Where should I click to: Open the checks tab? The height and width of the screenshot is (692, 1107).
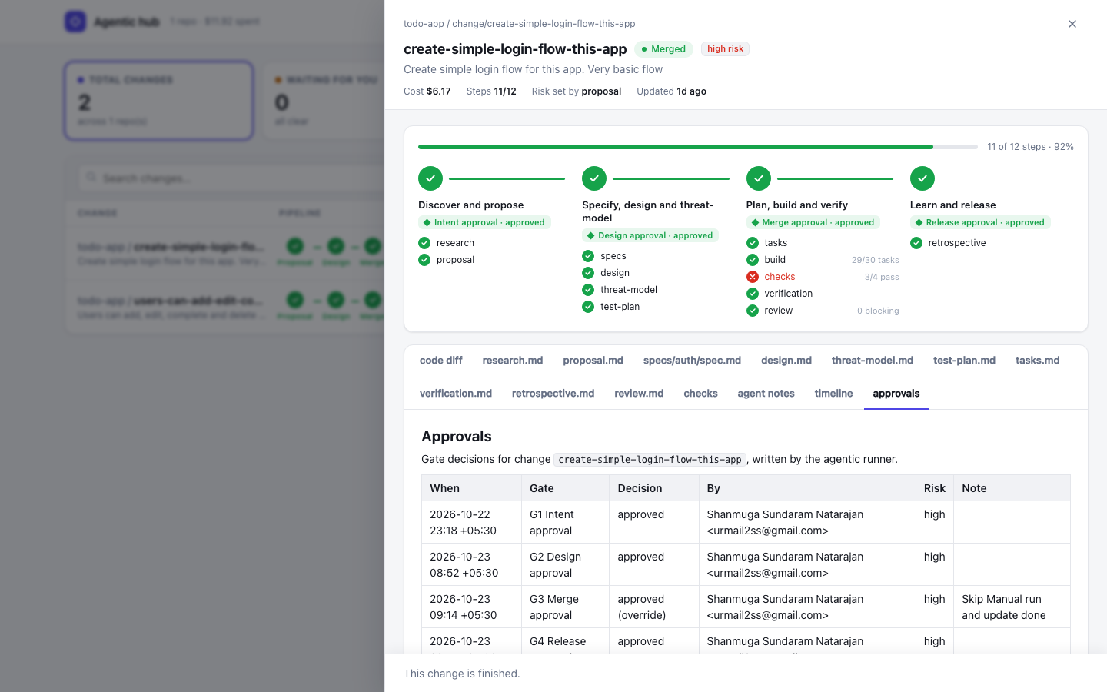click(700, 393)
